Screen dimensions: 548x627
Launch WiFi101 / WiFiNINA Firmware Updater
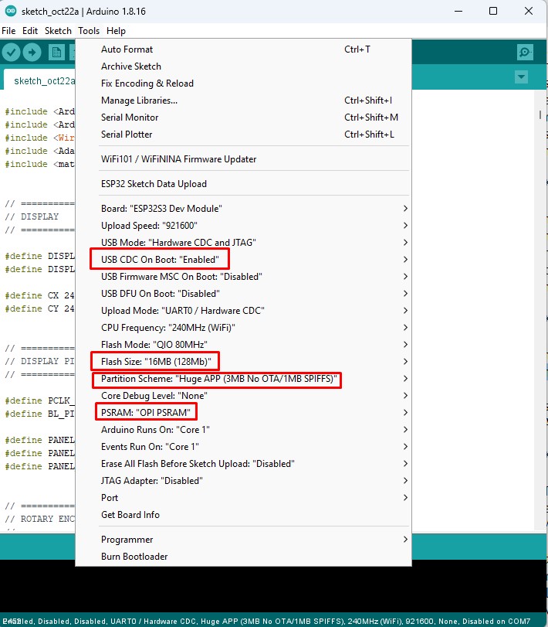(243, 159)
